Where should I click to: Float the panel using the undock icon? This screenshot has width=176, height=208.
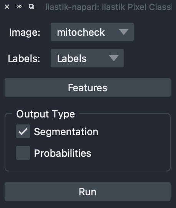tap(32, 7)
